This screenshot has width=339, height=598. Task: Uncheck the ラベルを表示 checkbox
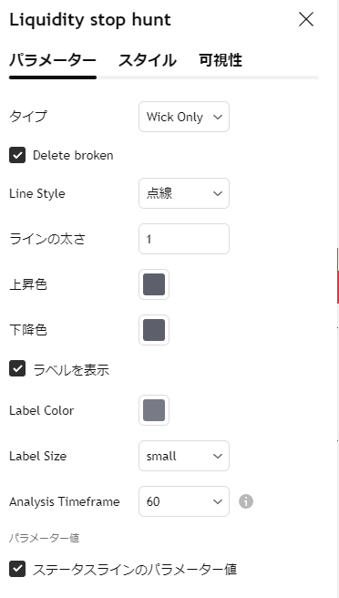click(x=17, y=369)
